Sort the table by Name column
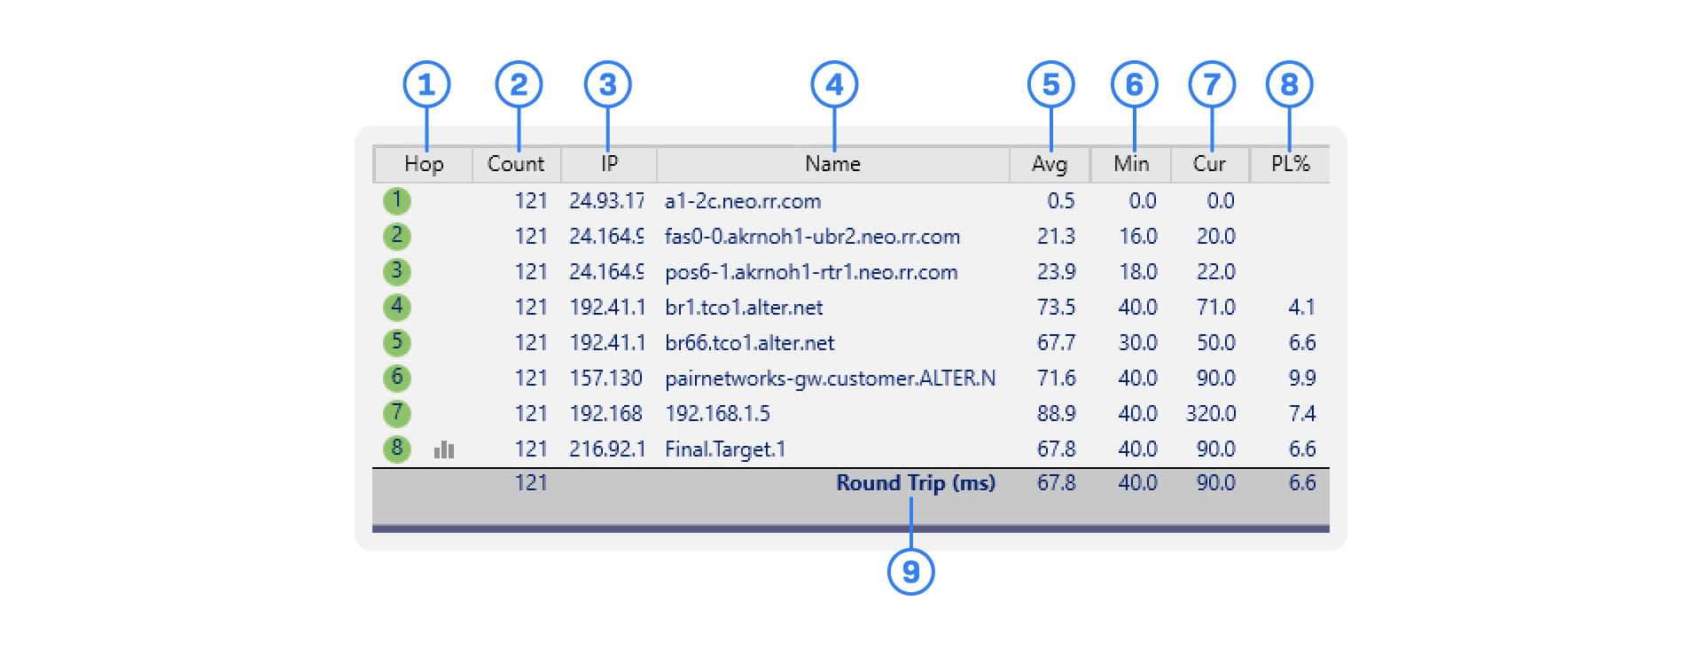Image resolution: width=1702 pixels, height=656 pixels. tap(832, 164)
